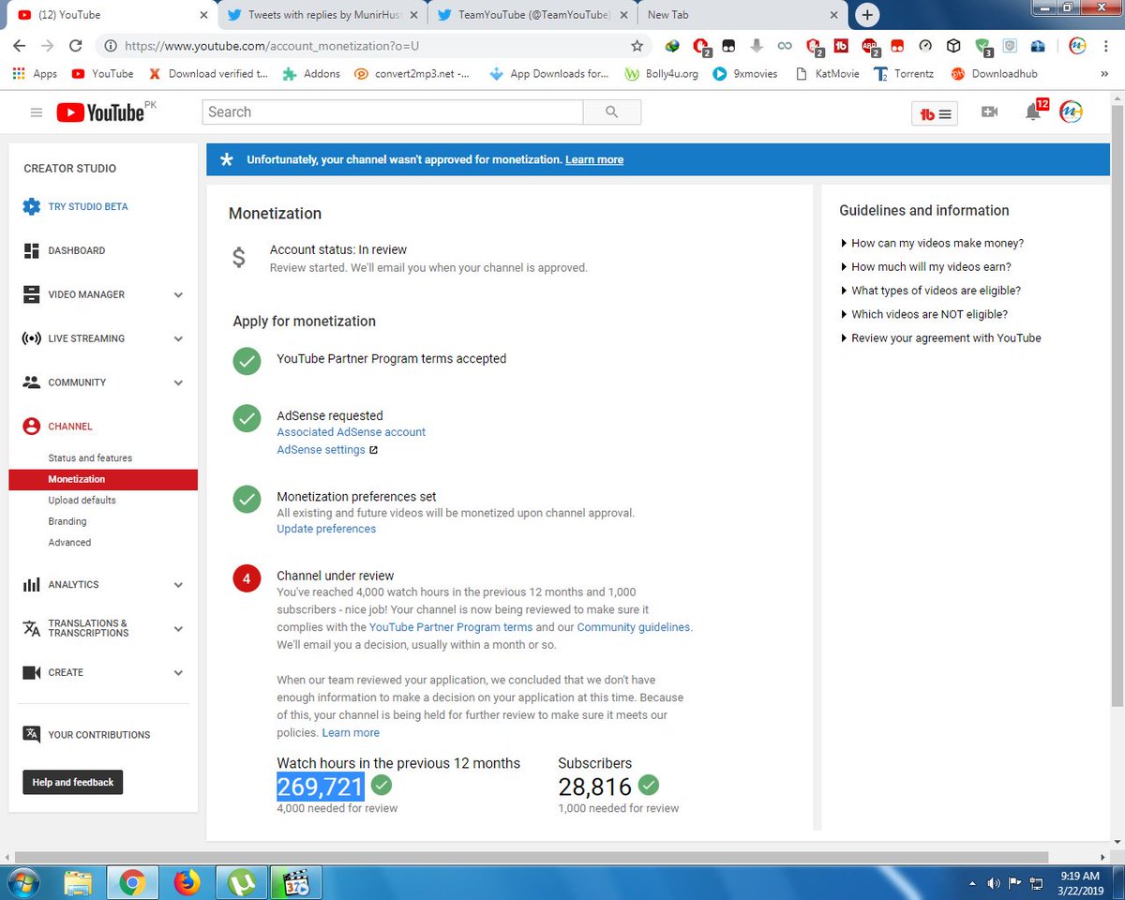1125x900 pixels.
Task: Select Upload defaults in the sidebar
Action: (x=82, y=501)
